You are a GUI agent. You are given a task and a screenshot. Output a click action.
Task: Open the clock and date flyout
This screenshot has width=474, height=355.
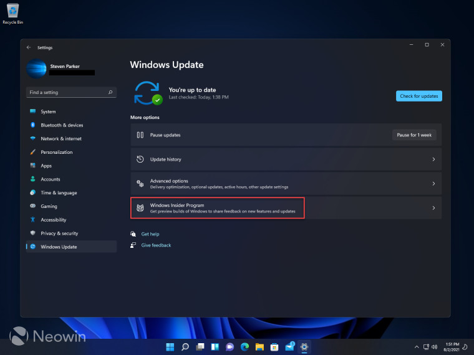click(x=452, y=347)
